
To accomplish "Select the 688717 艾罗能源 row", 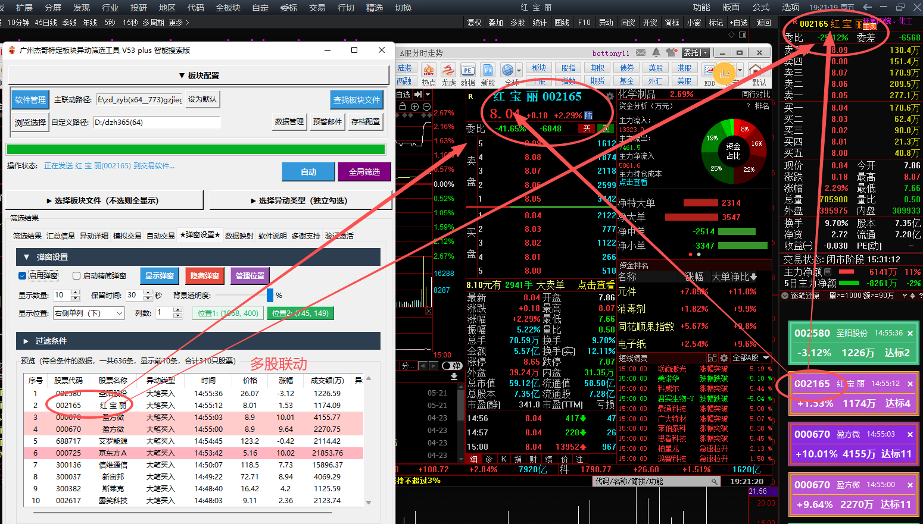I will (194, 441).
